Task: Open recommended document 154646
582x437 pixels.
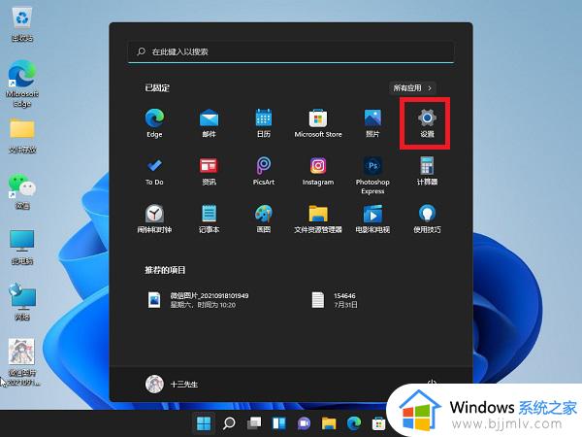Action: click(x=335, y=300)
